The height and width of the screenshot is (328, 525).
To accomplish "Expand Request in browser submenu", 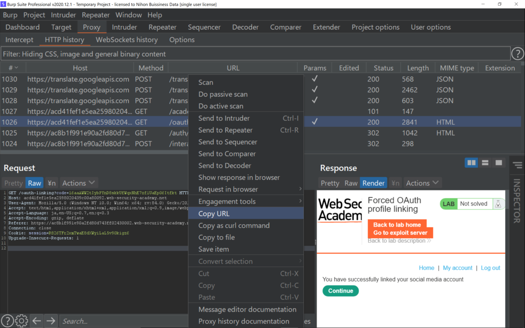I will pyautogui.click(x=246, y=189).
